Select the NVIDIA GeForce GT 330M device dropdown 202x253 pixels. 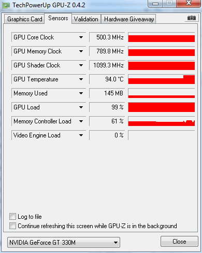[x=64, y=243]
